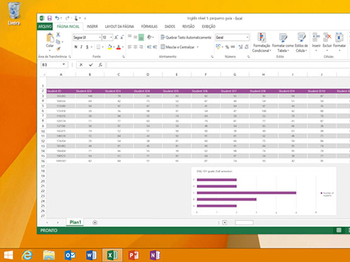Click the borders icon in Fonte group
The height and width of the screenshot is (262, 350).
(x=98, y=47)
